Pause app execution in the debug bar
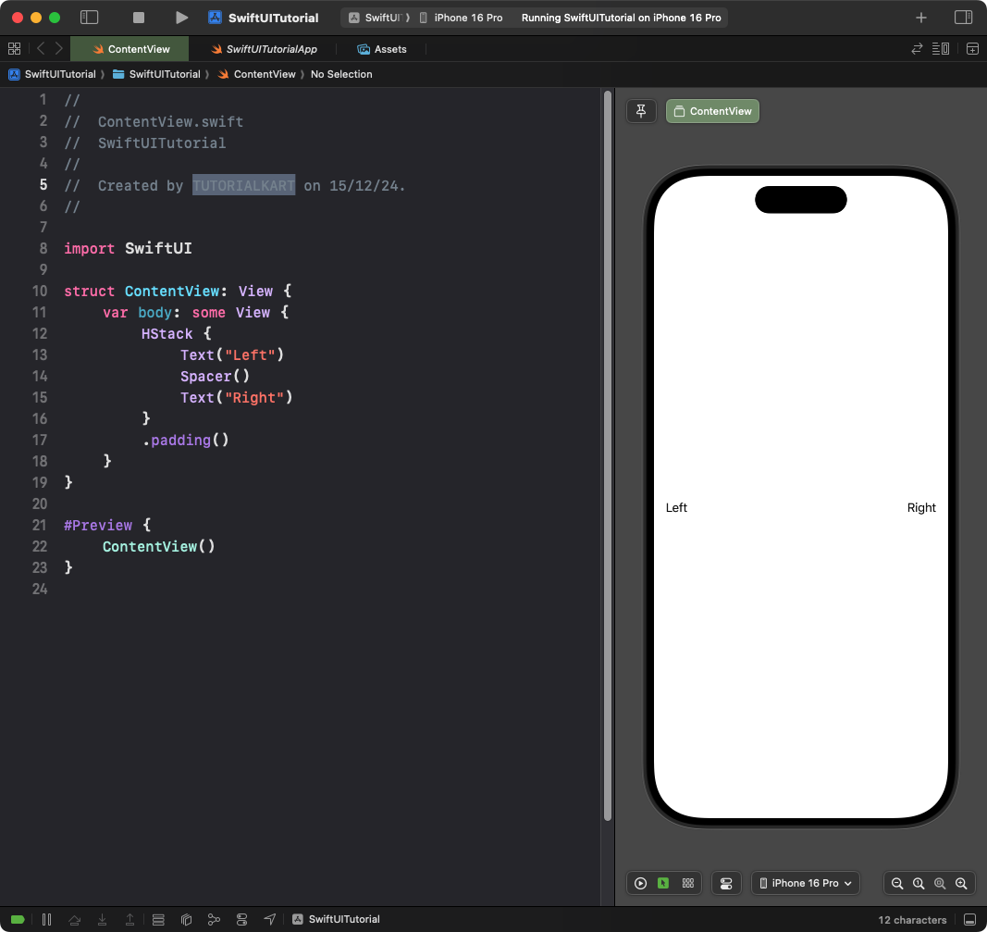 (46, 919)
